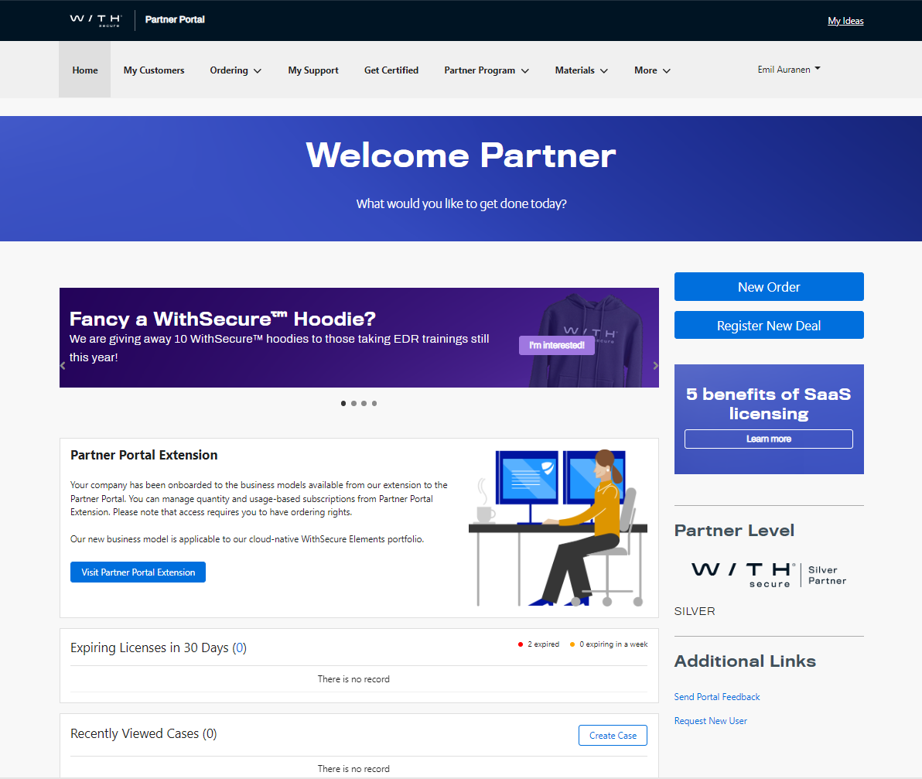Open the Get Certified page
Image resolution: width=922 pixels, height=779 pixels.
[x=391, y=70]
